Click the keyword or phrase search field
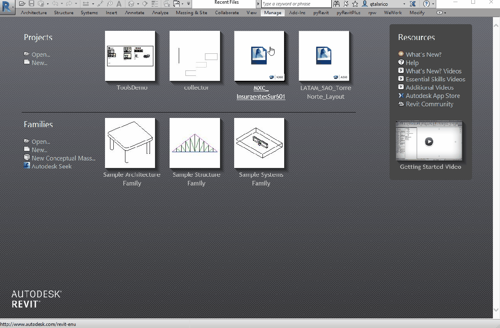The width and height of the screenshot is (500, 328). tap(296, 4)
